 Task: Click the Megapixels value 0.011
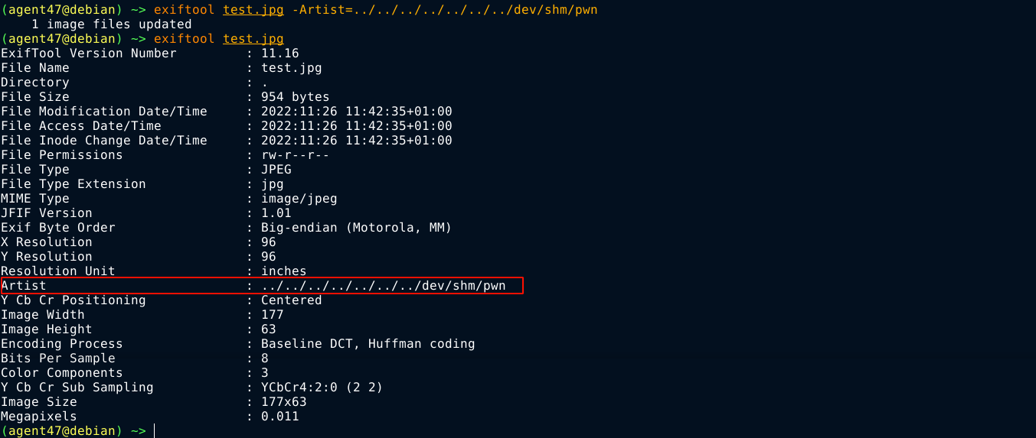pos(279,417)
